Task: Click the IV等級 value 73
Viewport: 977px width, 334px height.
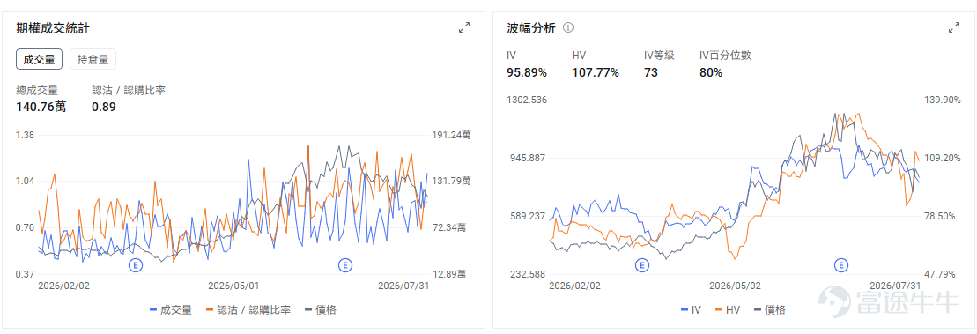Action: (650, 72)
